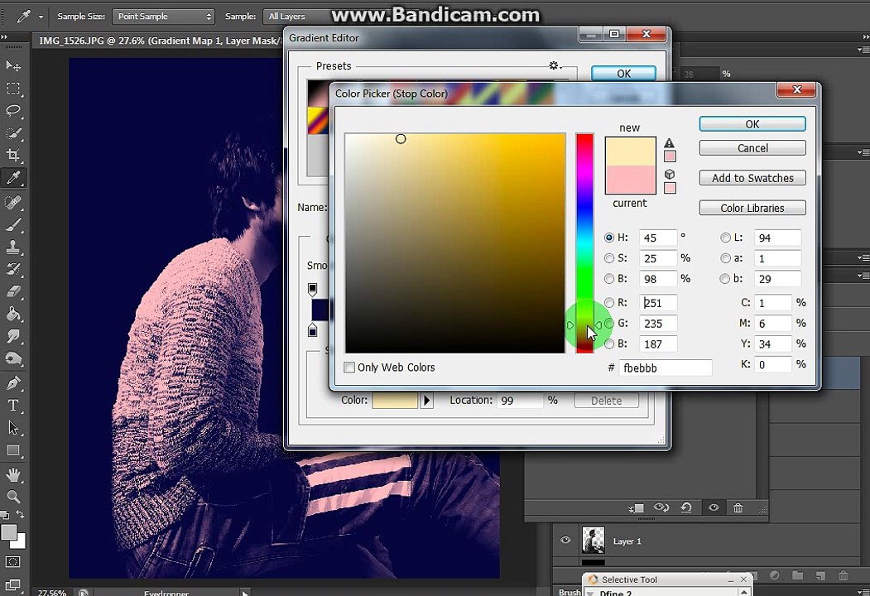Select the IMG_1526.JPG document tab
This screenshot has width=870, height=596.
(x=160, y=41)
